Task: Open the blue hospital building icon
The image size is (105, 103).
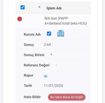Action: pyautogui.click(x=61, y=33)
